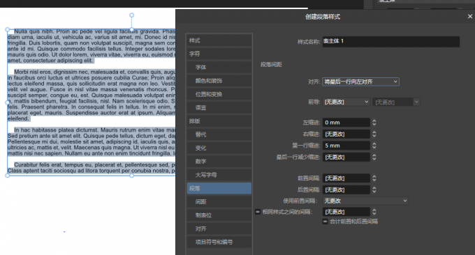This screenshot has width=475, height=255.
Task: Toggle the 相同样式之间的间隔 checkbox
Action: pos(258,212)
